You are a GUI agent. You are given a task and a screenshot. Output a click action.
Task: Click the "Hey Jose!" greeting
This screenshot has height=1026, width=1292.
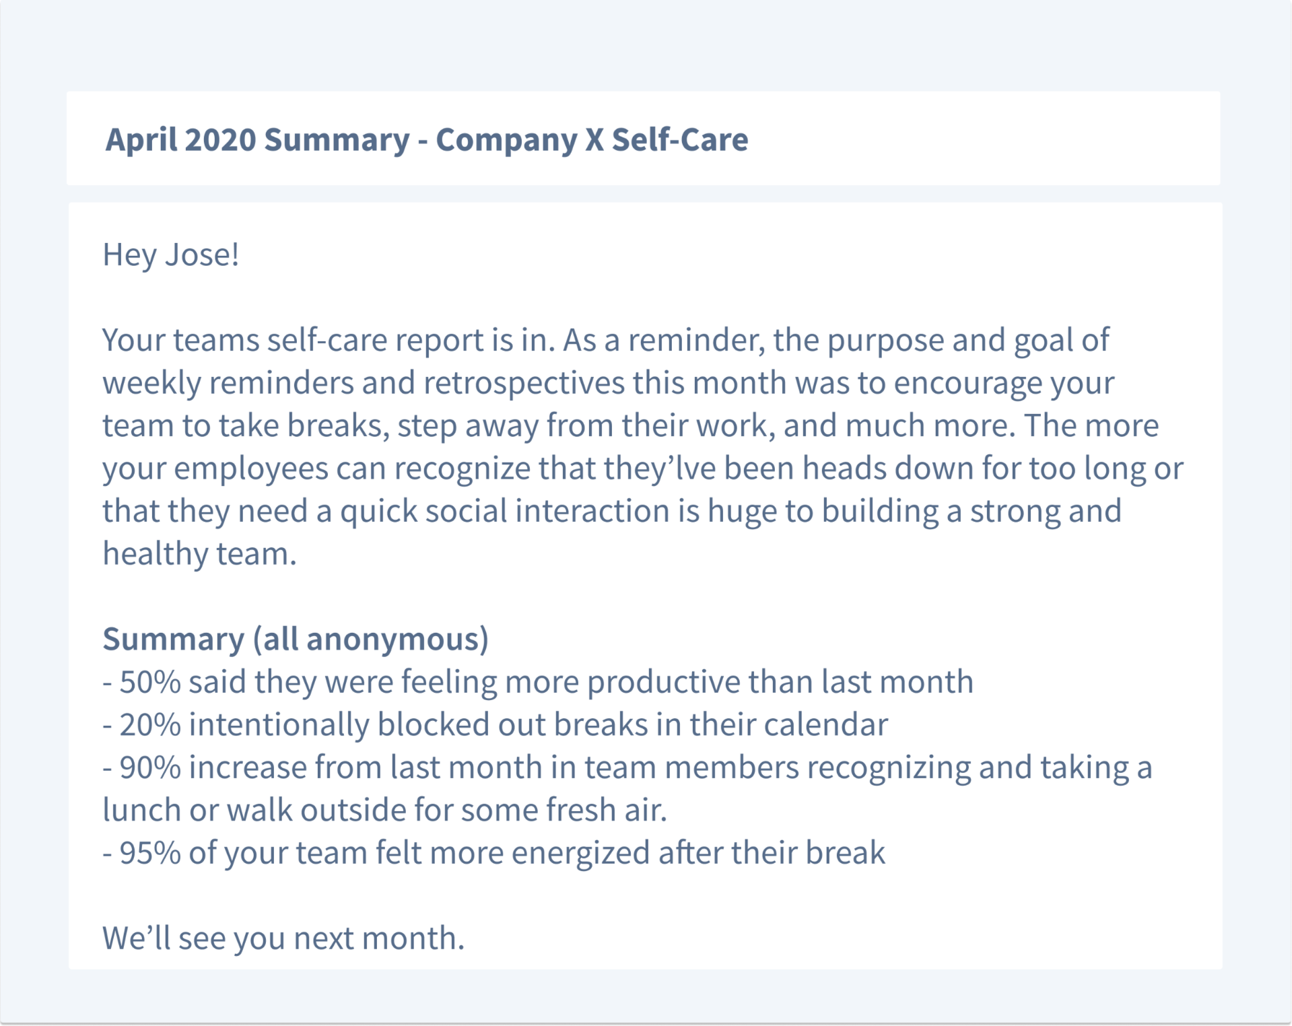click(171, 254)
